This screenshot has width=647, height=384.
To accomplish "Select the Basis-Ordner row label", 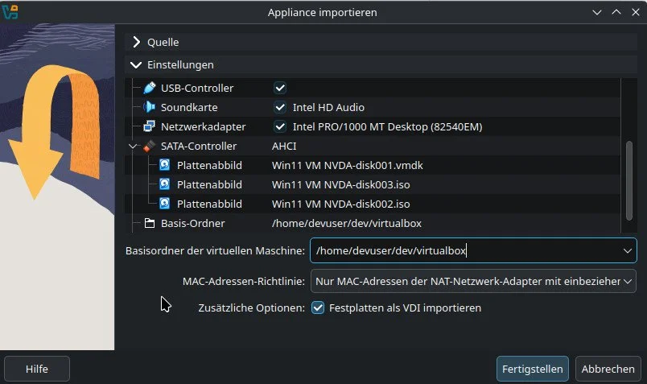I will pyautogui.click(x=192, y=223).
